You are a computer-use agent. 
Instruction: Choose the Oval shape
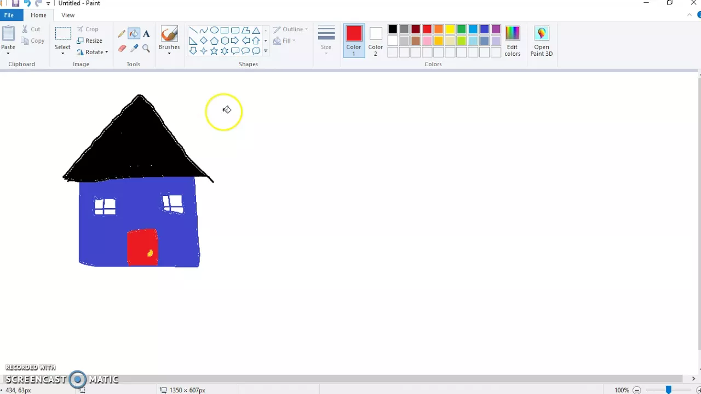[x=214, y=30]
